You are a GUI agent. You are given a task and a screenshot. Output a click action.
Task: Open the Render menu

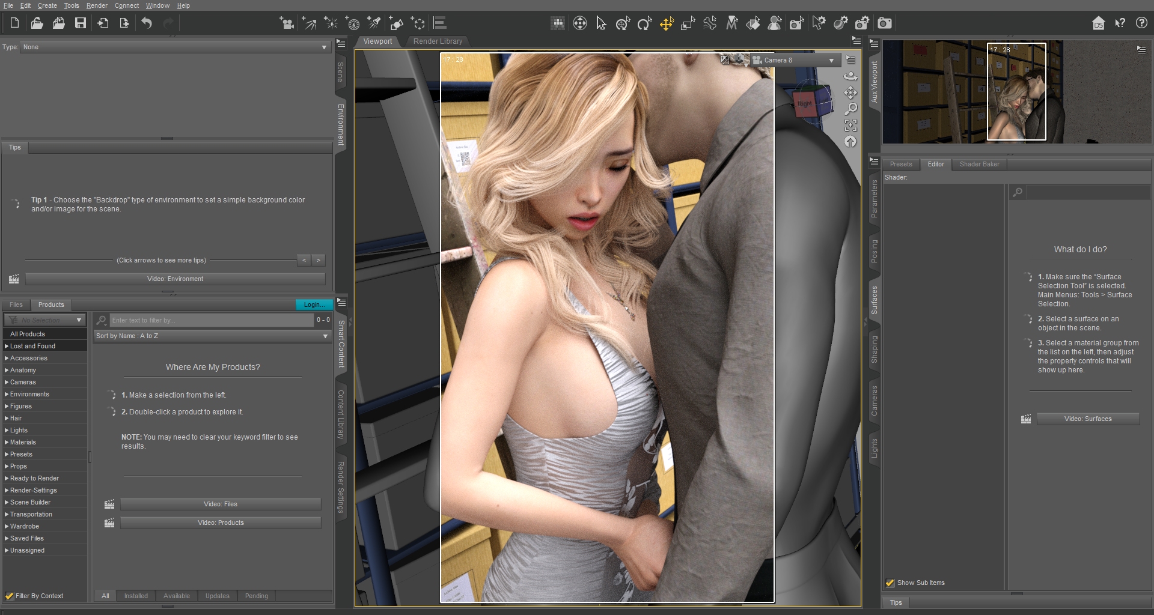coord(96,5)
